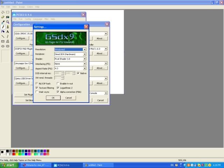Toggle the Logarithmic Z checkbox

[x=58, y=88]
